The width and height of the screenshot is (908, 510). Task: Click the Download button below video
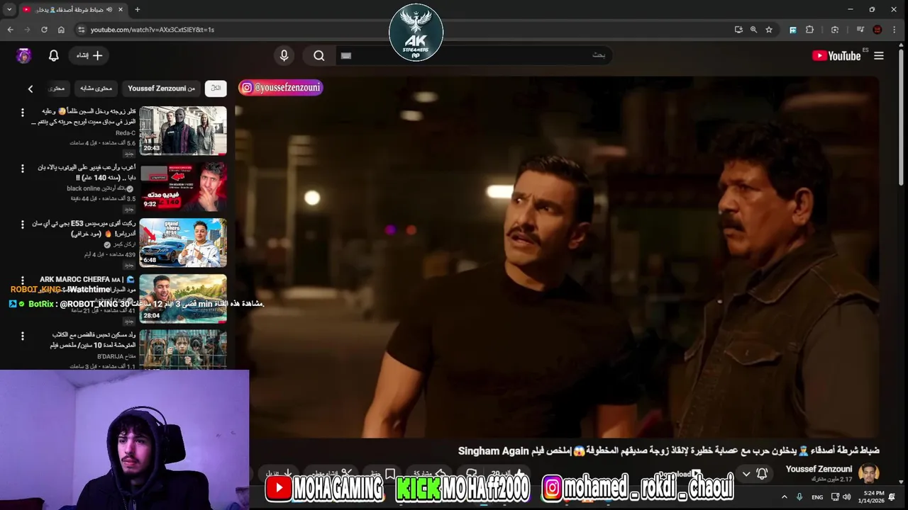[680, 474]
